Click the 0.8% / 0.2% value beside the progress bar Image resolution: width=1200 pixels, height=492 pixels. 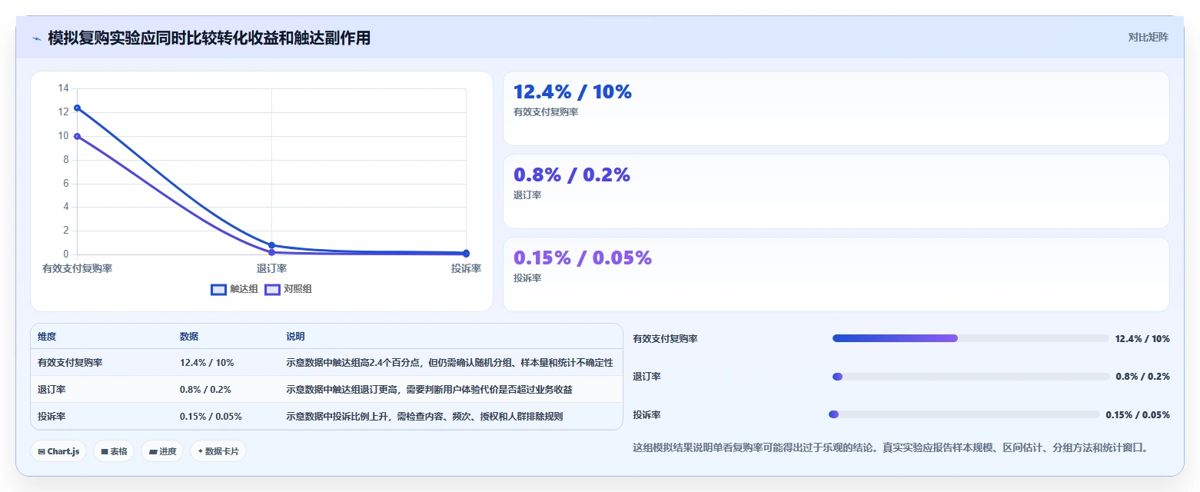[x=1143, y=377]
